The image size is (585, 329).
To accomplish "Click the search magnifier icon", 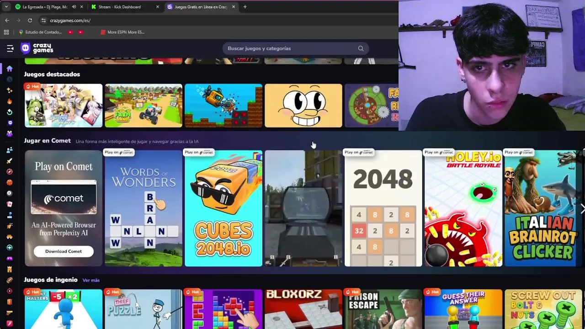I will coord(361,48).
